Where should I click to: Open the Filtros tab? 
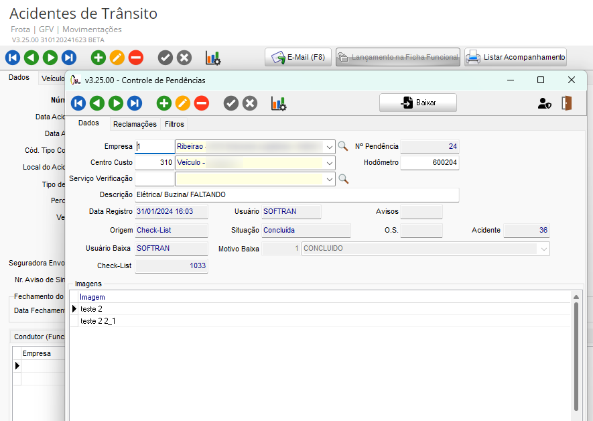(x=174, y=124)
